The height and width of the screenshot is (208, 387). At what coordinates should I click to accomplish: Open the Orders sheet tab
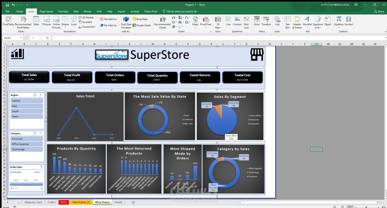pos(51,202)
